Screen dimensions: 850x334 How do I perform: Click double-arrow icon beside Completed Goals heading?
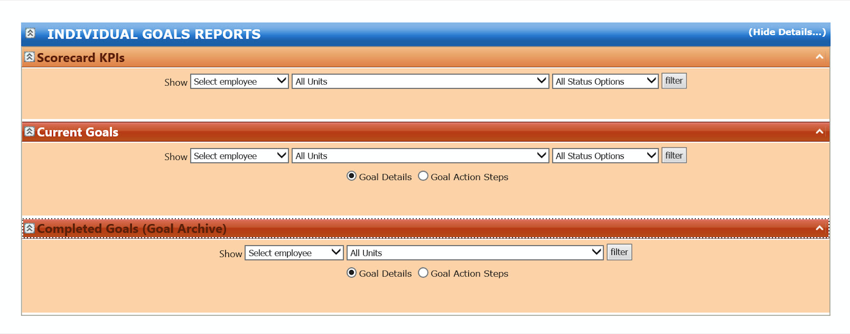tap(29, 228)
